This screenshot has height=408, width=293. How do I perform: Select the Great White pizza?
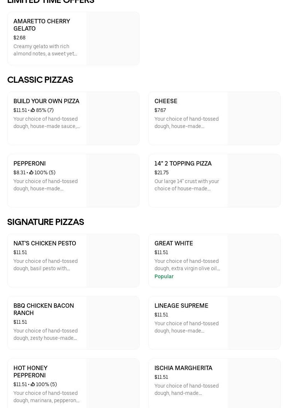click(174, 244)
